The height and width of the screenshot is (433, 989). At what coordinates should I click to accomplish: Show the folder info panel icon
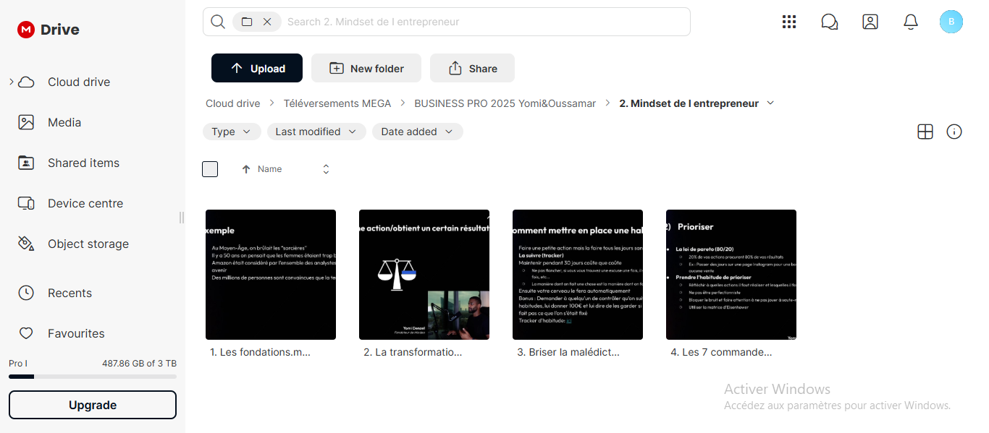coord(954,132)
